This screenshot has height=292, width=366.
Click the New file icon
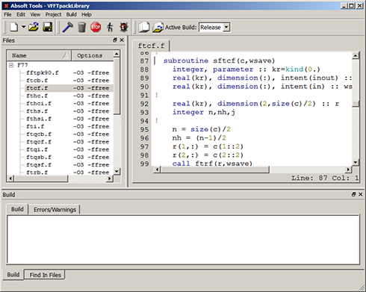(14, 27)
